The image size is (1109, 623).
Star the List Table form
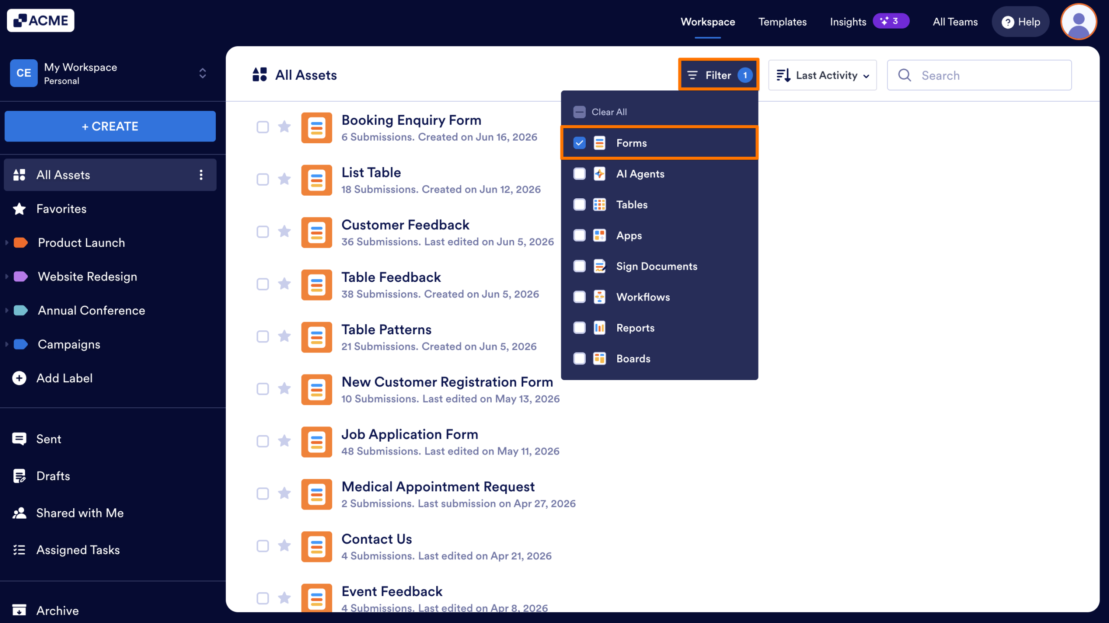click(x=284, y=179)
